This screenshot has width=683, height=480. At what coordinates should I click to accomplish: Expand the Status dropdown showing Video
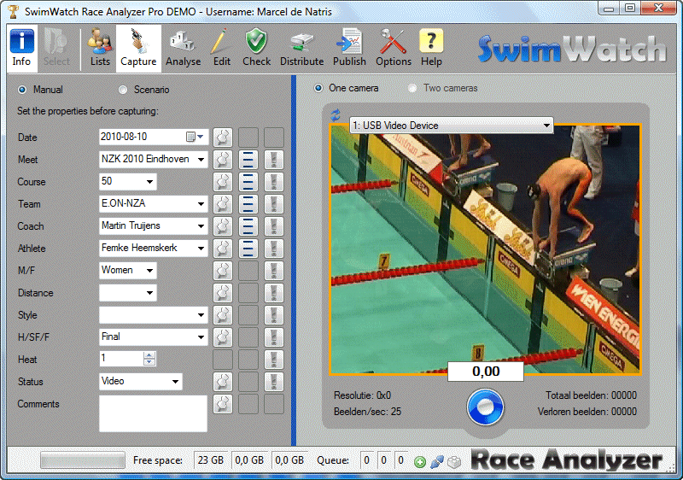click(x=175, y=382)
